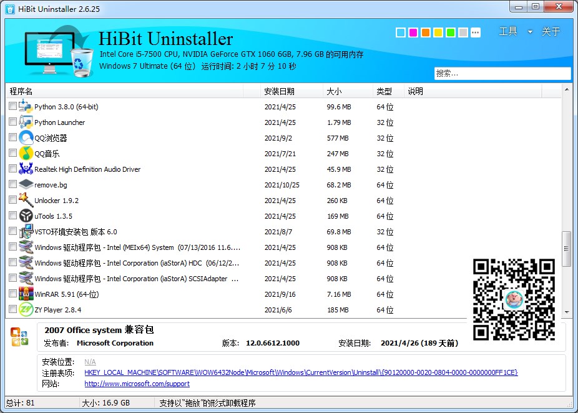This screenshot has width=578, height=413.
Task: Click the uTools 1.3.5 icon
Action: [26, 216]
